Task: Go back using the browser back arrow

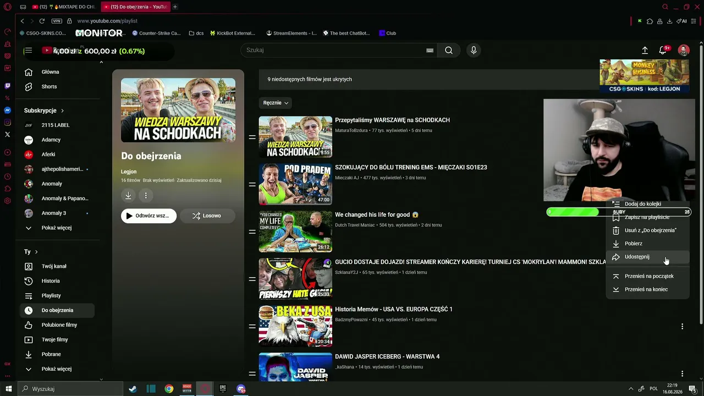Action: [x=22, y=21]
